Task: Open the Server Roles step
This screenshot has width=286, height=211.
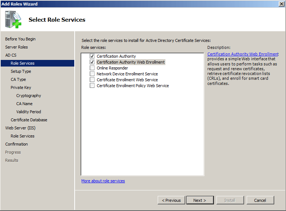Action: (x=17, y=47)
